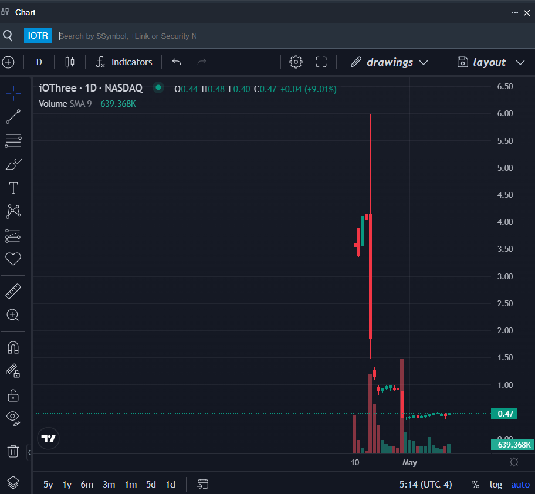The image size is (535, 494).
Task: Click the search magnifier icon
Action: pos(8,35)
